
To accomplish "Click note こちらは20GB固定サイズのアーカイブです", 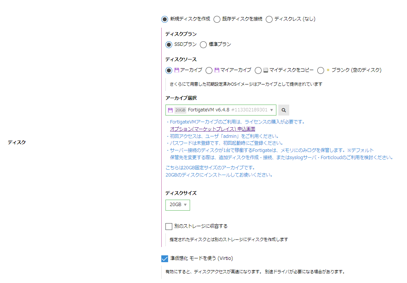I will tap(211, 168).
